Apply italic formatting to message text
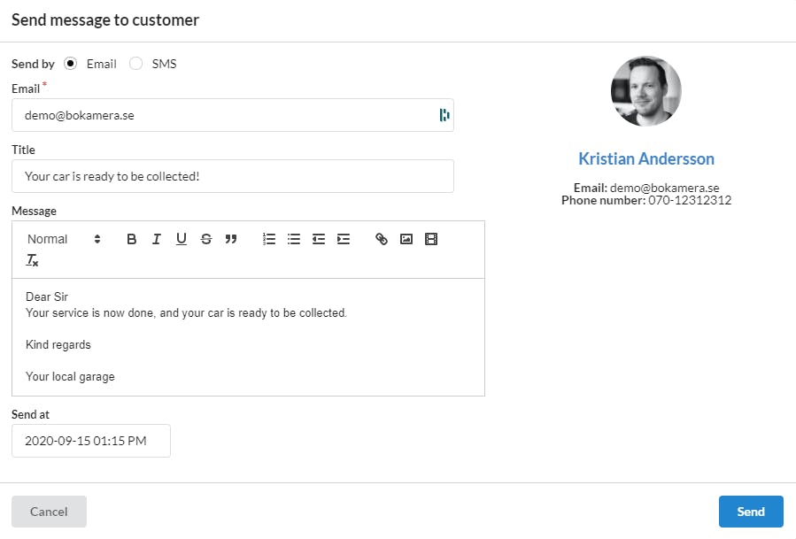This screenshot has width=796, height=539. 157,239
